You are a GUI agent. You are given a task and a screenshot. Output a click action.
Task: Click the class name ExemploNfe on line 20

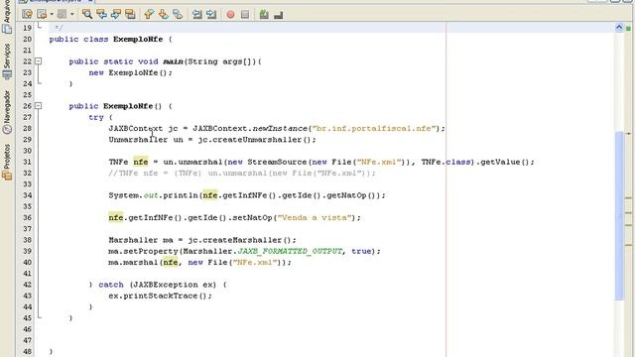click(138, 40)
